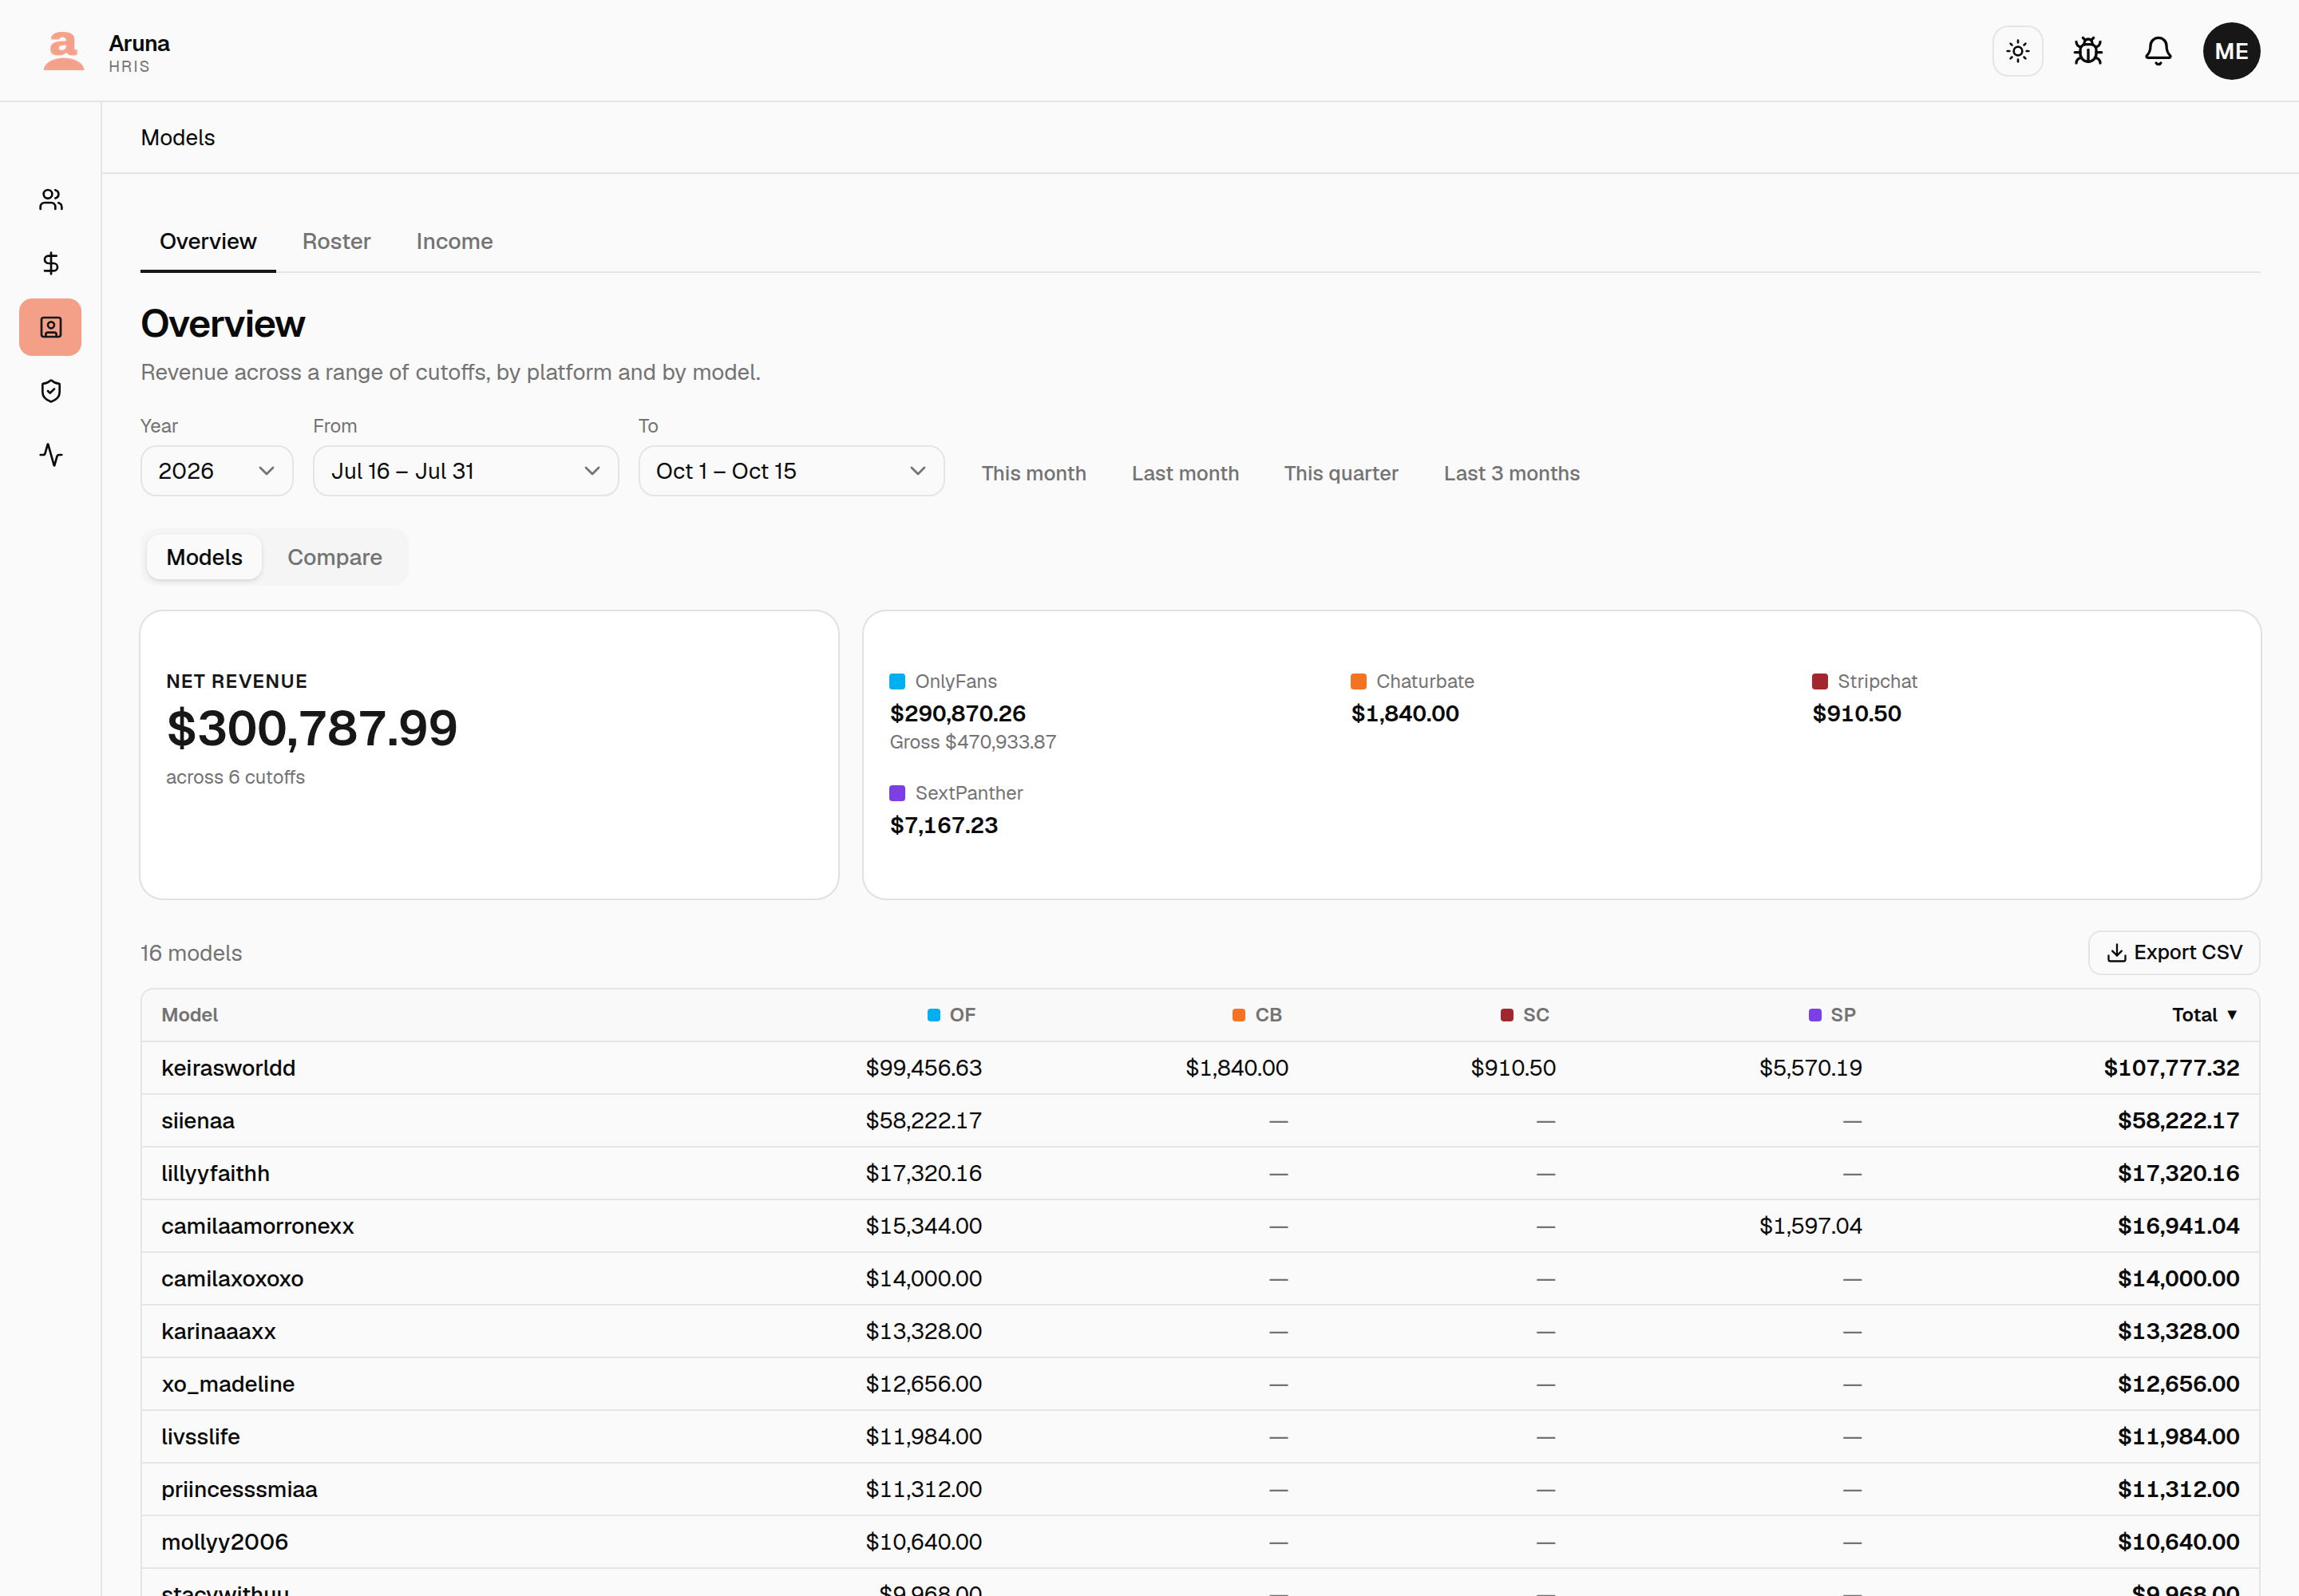Image resolution: width=2299 pixels, height=1596 pixels.
Task: Open the From Jul 16 – Jul 31 dropdown
Action: (465, 471)
